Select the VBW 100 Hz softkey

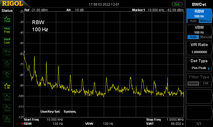coord(199,32)
